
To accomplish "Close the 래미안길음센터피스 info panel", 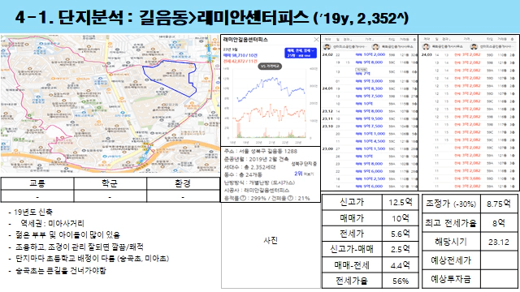I will coord(316,40).
